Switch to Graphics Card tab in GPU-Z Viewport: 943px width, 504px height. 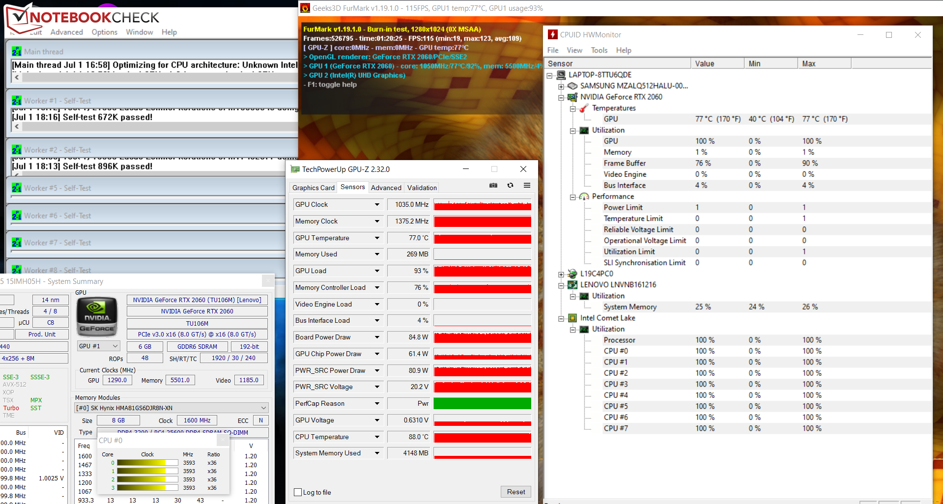[313, 188]
